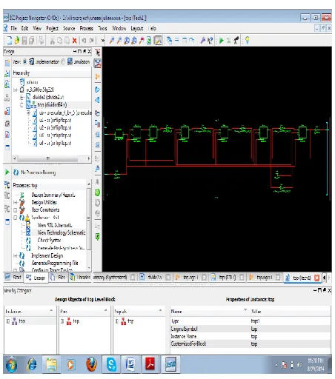The image size is (335, 379).
Task: Expand the prescaler u0 hierarchy node
Action: 29,113
